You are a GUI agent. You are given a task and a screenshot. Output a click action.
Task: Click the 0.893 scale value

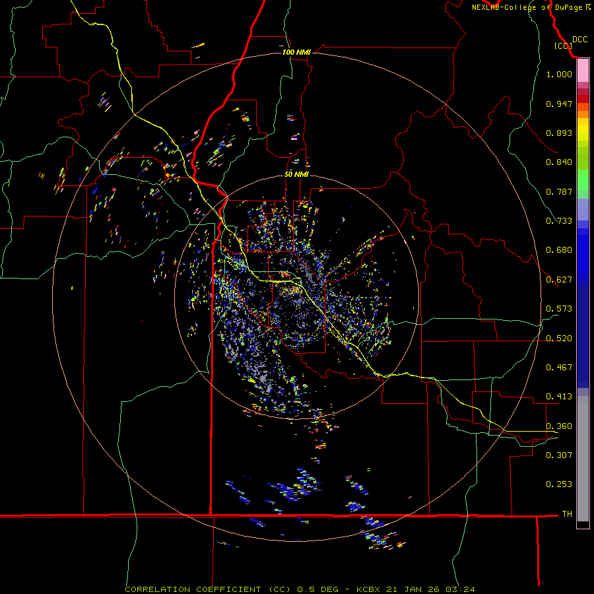click(x=559, y=133)
